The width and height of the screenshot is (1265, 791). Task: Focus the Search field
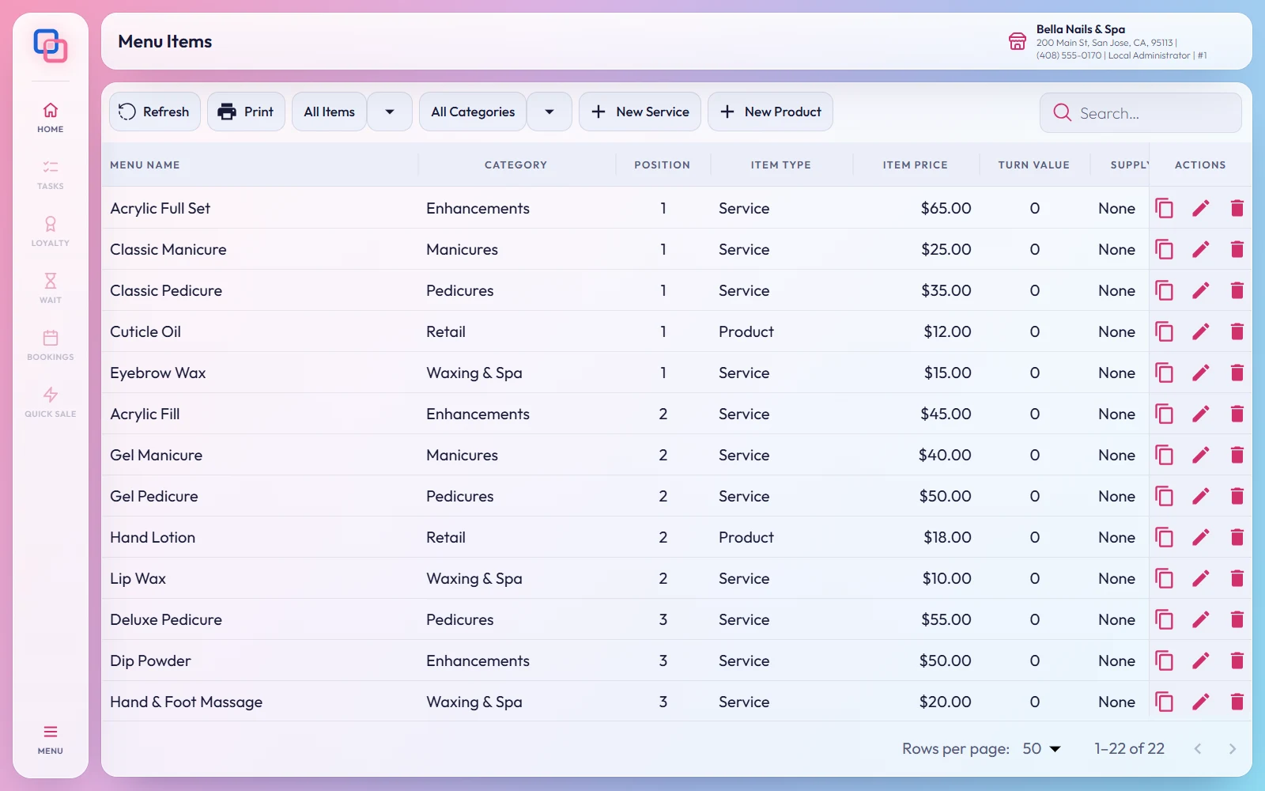pos(1141,113)
